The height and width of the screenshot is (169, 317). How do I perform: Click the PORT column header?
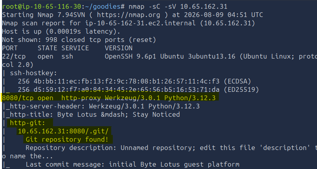tap(10, 48)
